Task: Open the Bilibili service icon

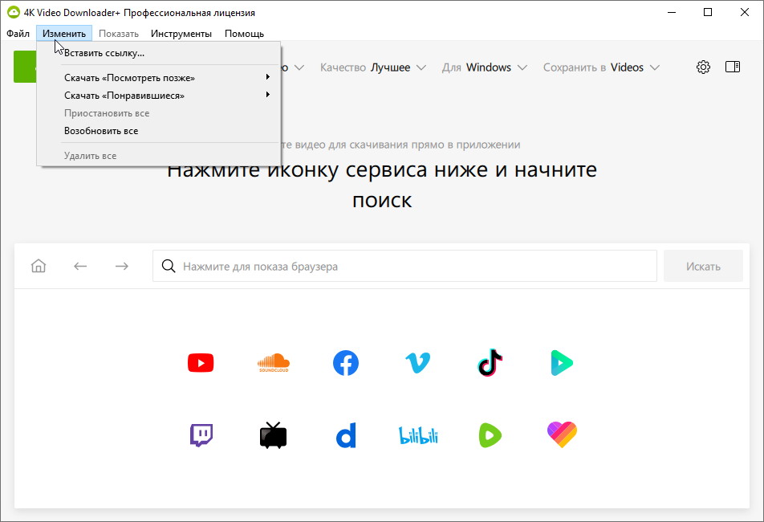Action: pyautogui.click(x=418, y=435)
